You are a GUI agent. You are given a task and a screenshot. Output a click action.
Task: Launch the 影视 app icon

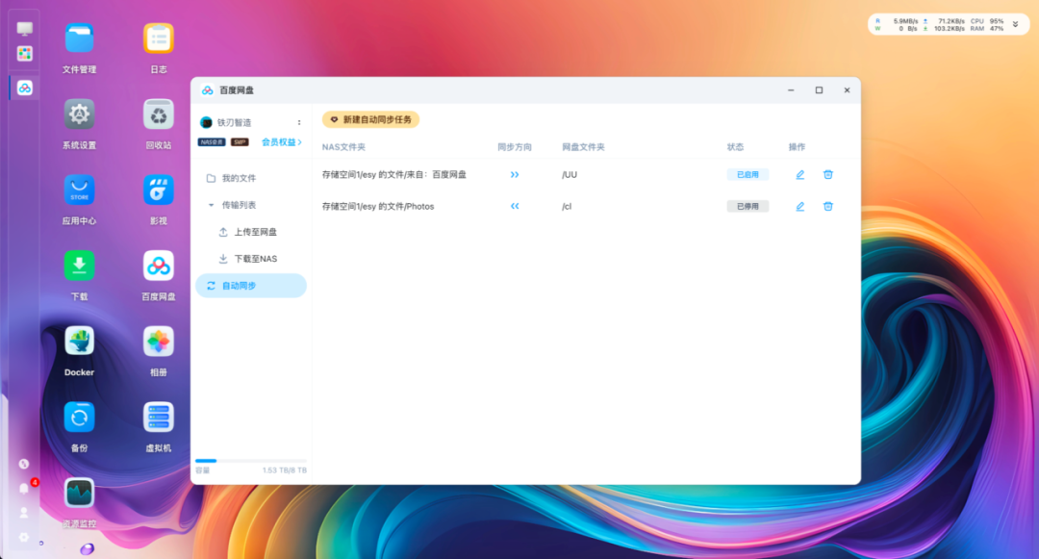159,191
